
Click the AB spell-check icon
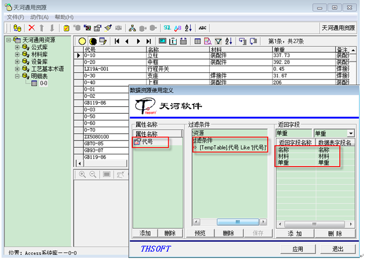tap(178, 28)
